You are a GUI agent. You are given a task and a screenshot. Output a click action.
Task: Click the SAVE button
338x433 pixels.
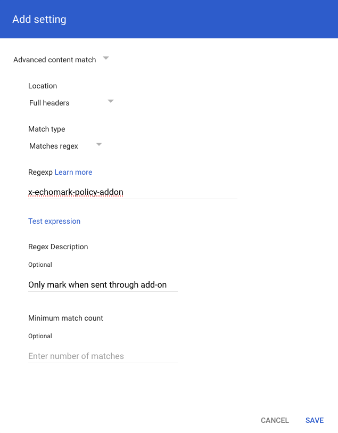[x=315, y=420]
